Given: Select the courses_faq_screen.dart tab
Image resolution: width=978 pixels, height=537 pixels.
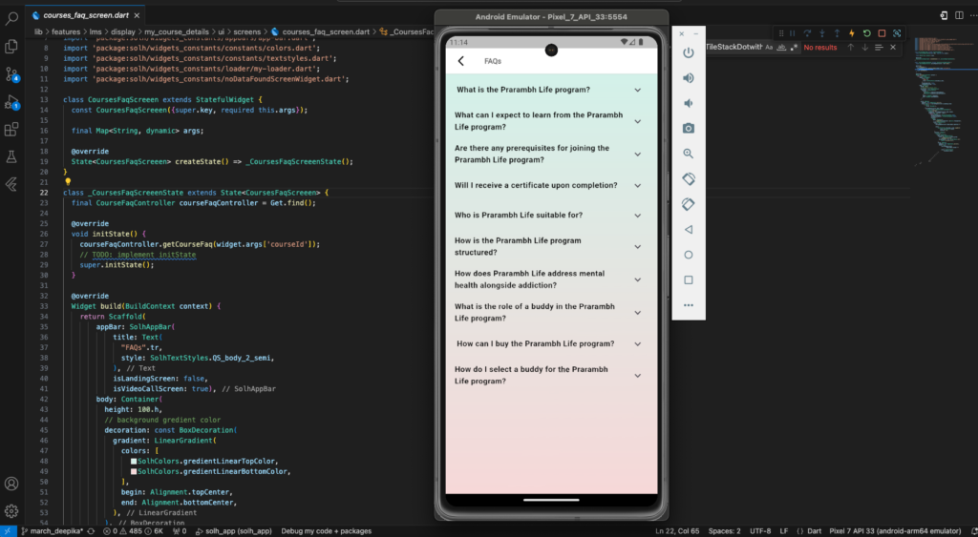Looking at the screenshot, I should (86, 15).
